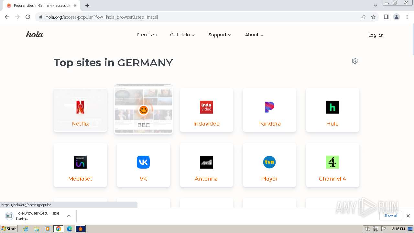The image size is (414, 233).
Task: Close the Popular sites in Germany tab
Action: [75, 6]
